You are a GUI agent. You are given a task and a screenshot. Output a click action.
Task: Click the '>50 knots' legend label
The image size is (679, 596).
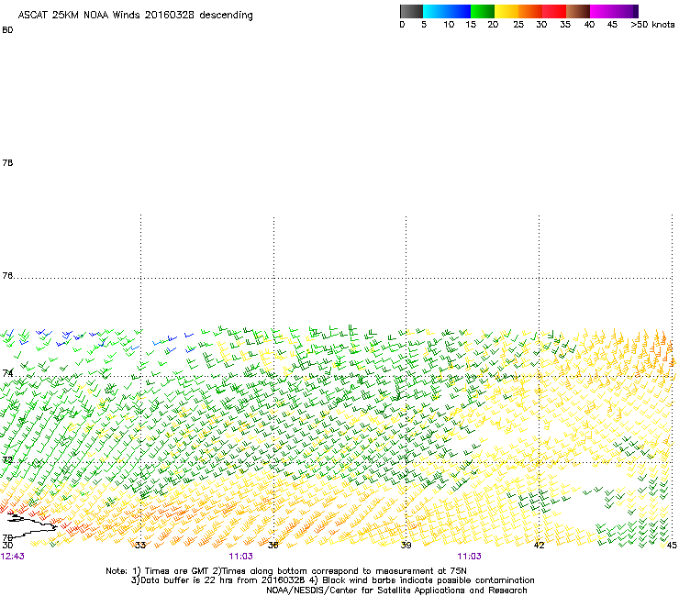coord(652,25)
